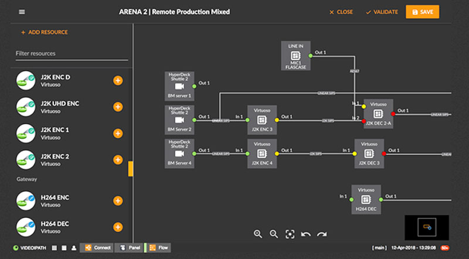469x259 pixels.
Task: Click the minimap thumbnail overview
Action: [x=426, y=226]
